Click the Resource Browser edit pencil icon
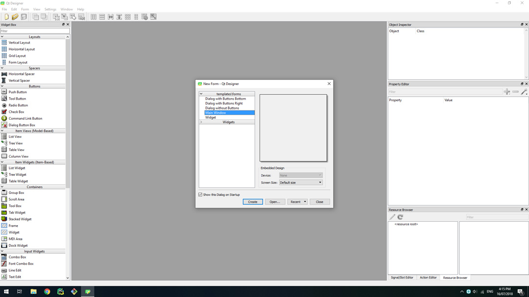 tap(392, 217)
